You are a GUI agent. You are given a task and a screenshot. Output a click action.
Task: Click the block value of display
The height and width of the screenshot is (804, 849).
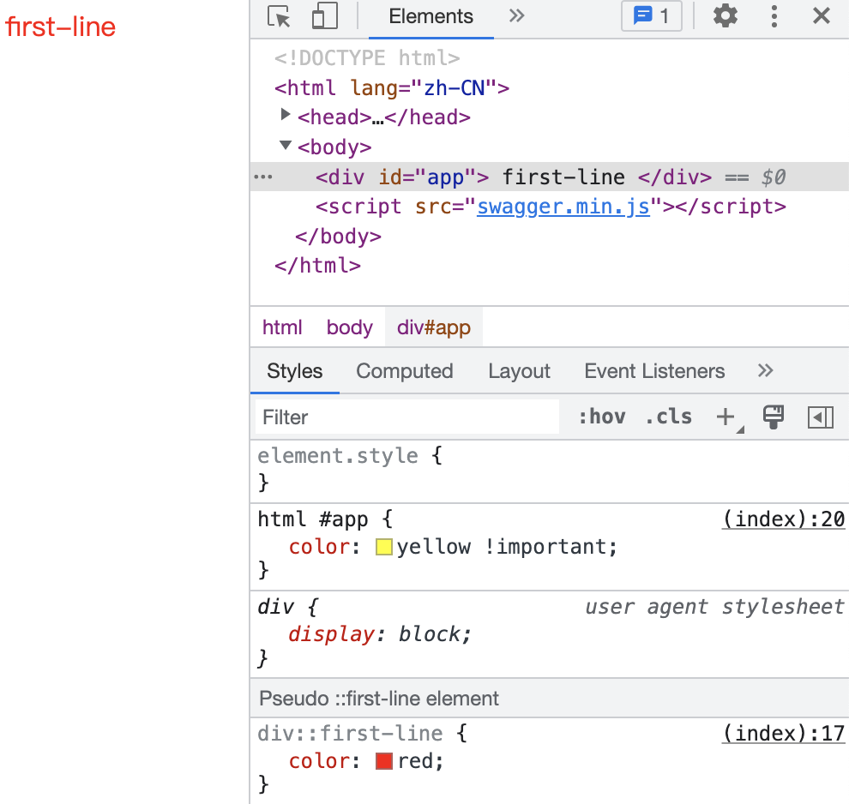[431, 634]
